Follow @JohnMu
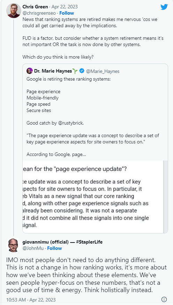 (x=55, y=248)
